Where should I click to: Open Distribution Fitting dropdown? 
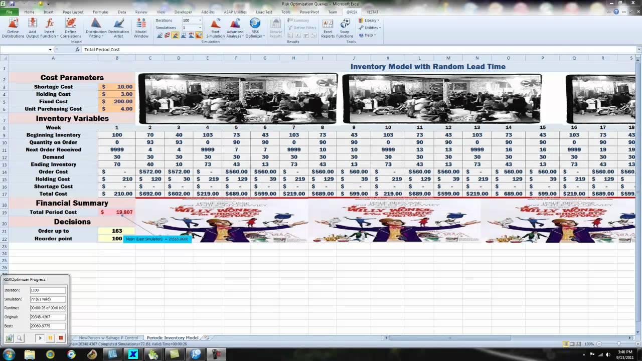click(x=96, y=28)
